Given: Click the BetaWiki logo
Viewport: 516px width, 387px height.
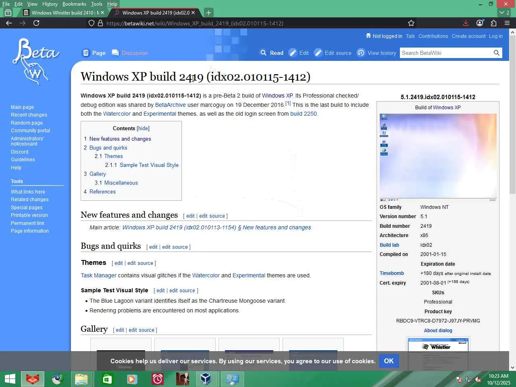Looking at the screenshot, I should [36, 61].
